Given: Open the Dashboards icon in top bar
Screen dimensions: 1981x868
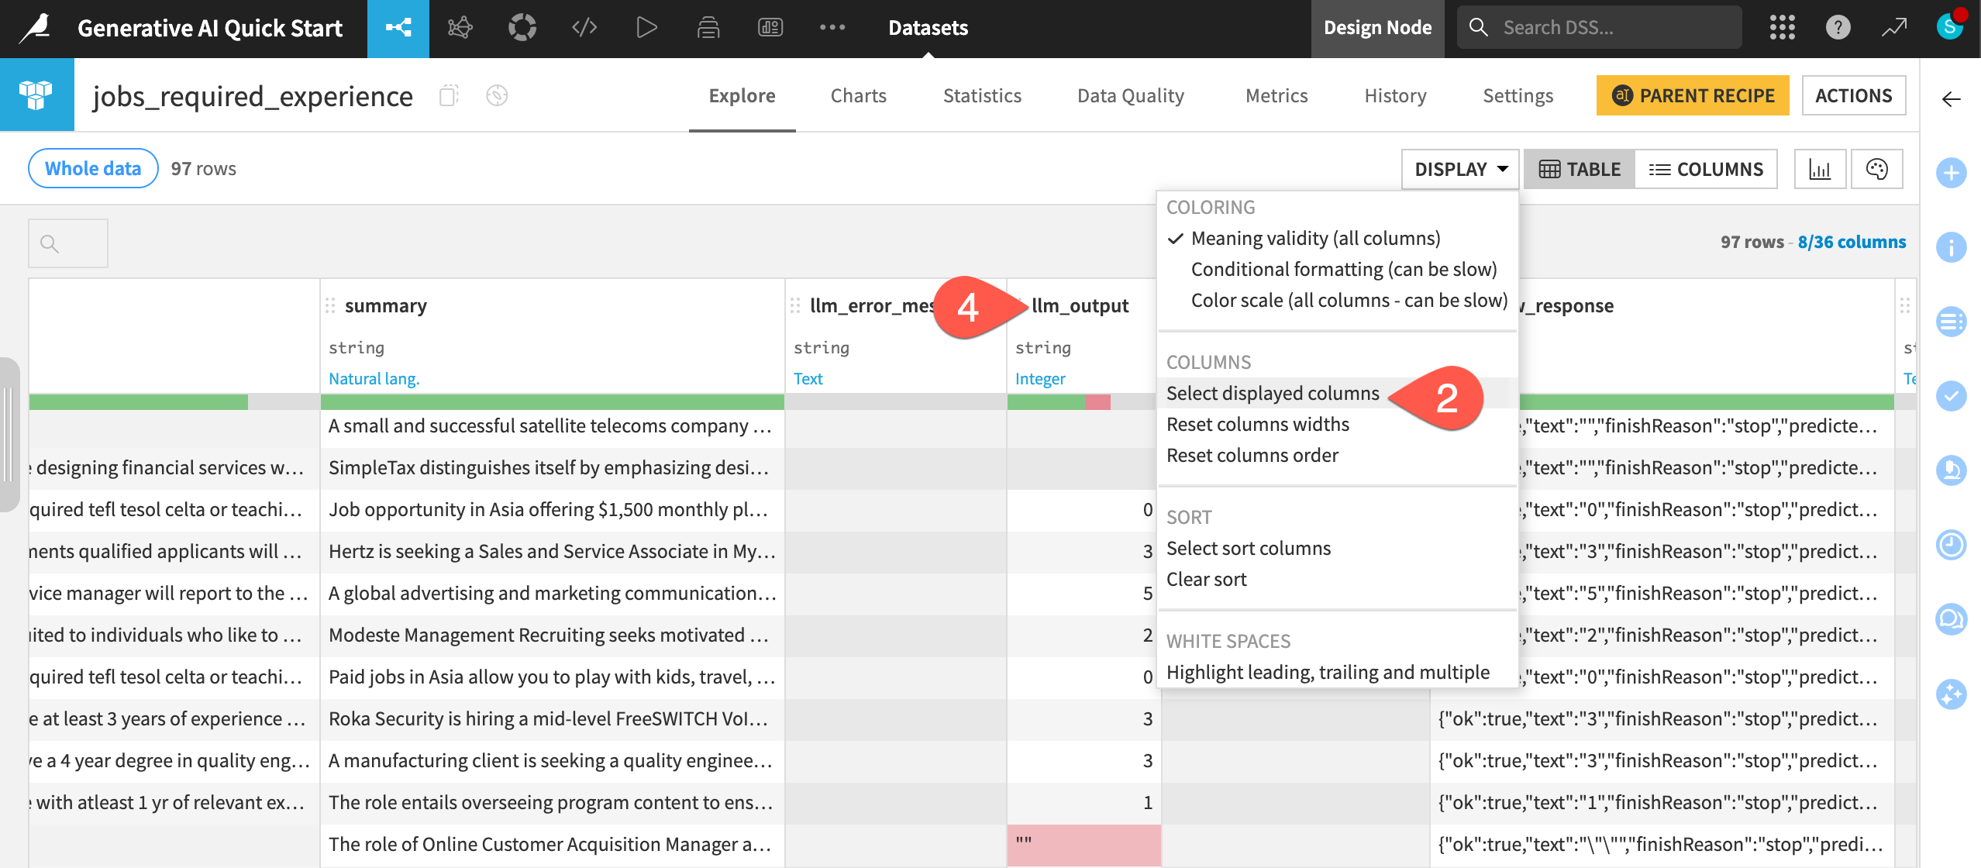Looking at the screenshot, I should coord(770,29).
